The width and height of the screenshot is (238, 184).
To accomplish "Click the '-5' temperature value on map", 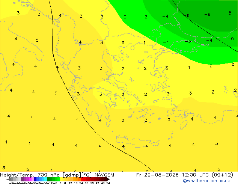I will click(x=231, y=39).
